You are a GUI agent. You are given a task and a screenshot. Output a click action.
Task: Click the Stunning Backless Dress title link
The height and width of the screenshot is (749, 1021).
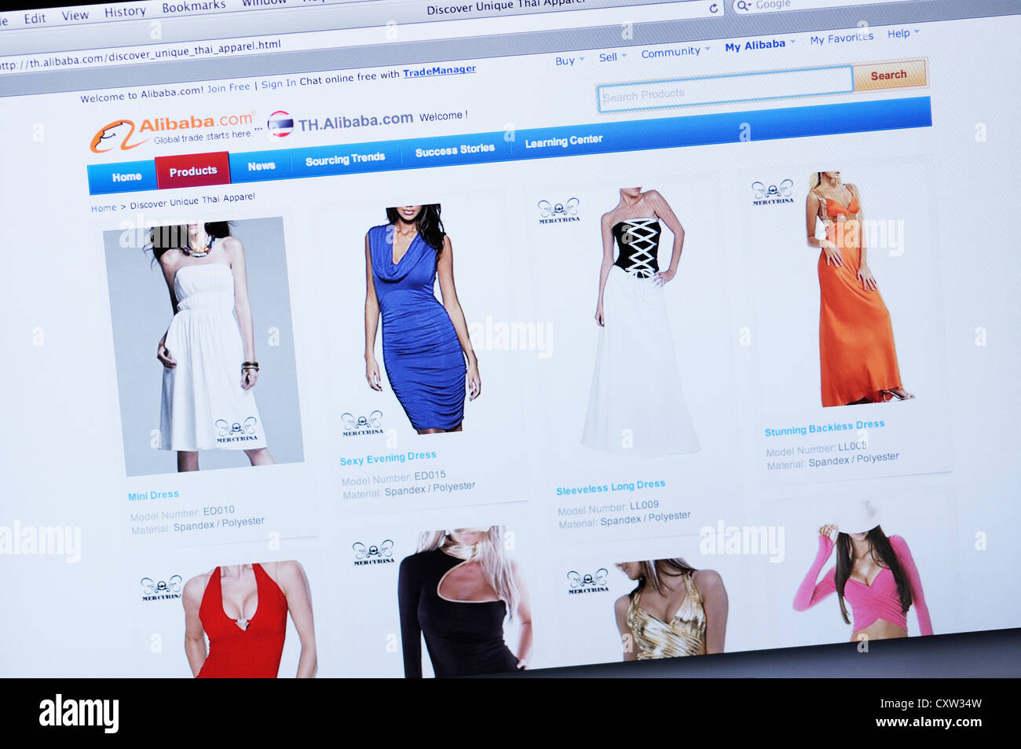825,428
